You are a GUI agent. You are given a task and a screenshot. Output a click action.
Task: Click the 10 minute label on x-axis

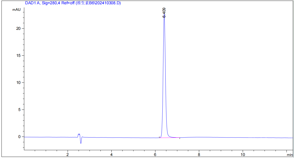(x=243, y=154)
